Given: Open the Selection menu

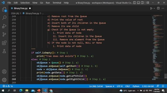Looking at the screenshot, I should (x=25, y=3).
